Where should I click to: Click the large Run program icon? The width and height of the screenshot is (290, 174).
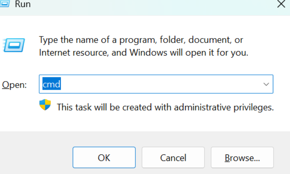click(14, 45)
